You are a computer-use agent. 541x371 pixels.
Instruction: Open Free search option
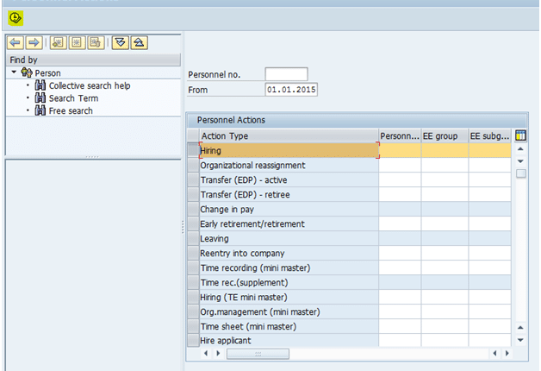click(x=71, y=111)
